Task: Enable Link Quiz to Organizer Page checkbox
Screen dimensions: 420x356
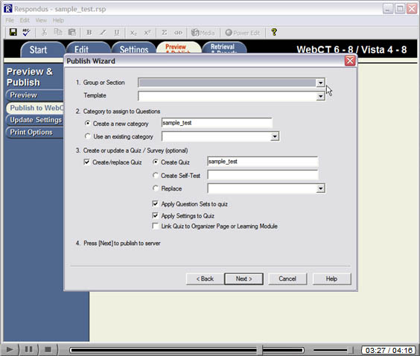Action: pyautogui.click(x=155, y=226)
